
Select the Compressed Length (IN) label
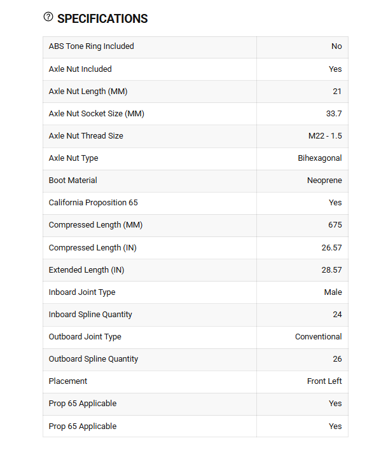coord(92,248)
